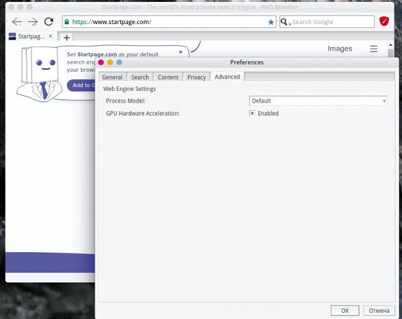Open the search engine selector dropdown
402x319 pixels.
pyautogui.click(x=285, y=22)
